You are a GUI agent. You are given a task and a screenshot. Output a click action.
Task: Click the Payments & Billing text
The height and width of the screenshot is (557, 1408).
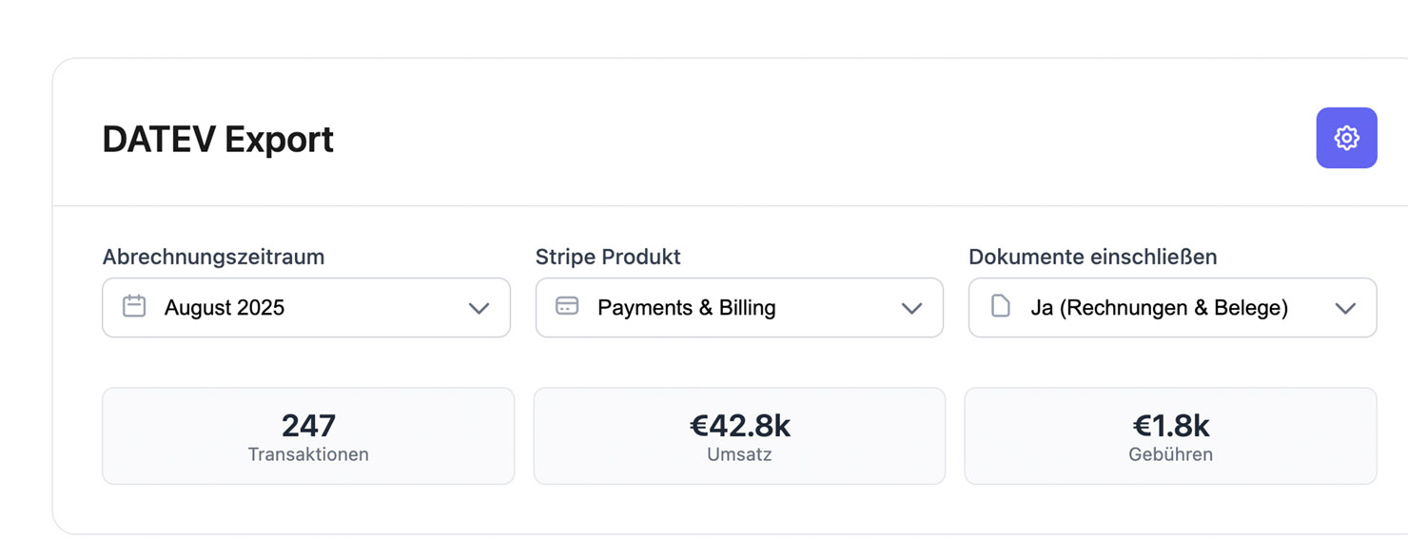point(686,308)
